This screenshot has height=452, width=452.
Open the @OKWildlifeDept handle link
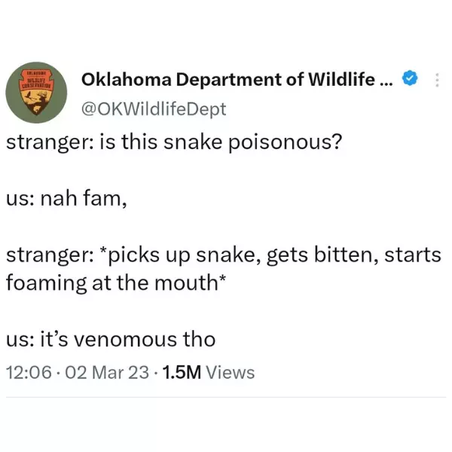point(153,109)
